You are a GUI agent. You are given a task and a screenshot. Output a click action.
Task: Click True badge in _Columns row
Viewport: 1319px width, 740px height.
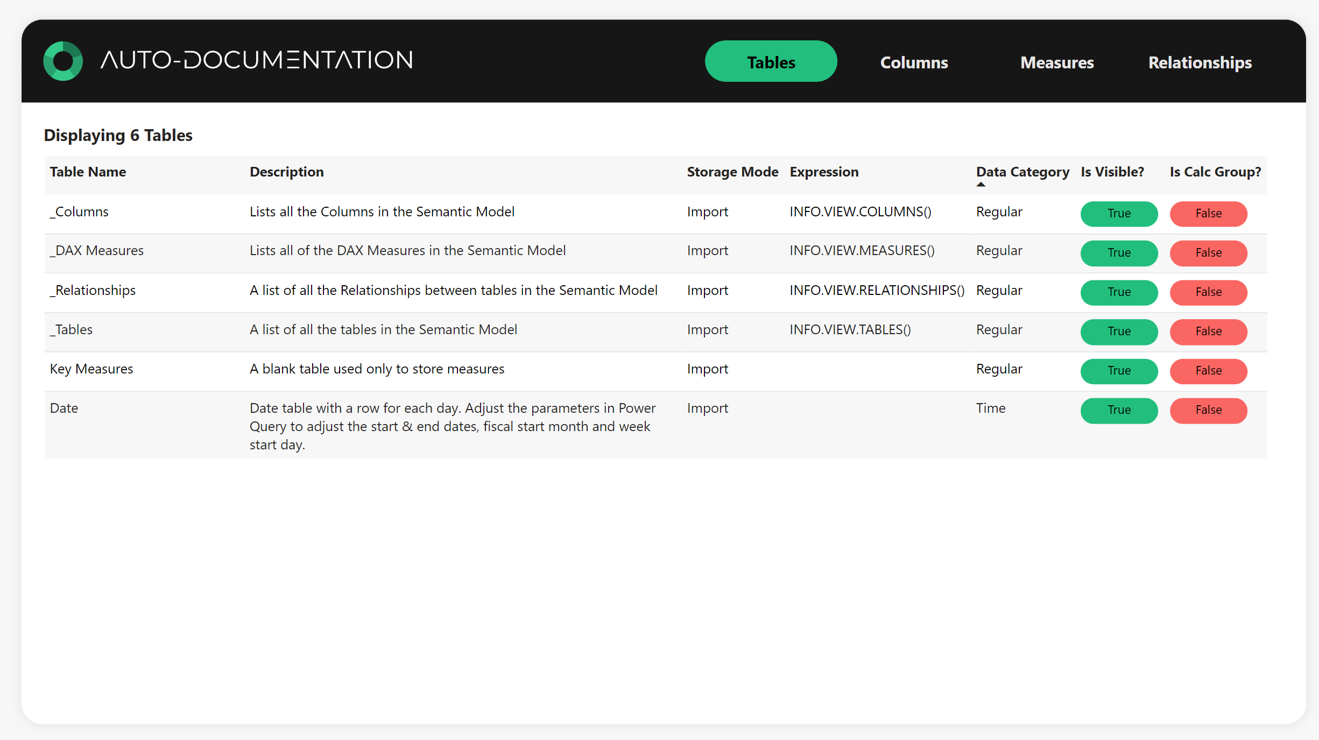(x=1119, y=214)
